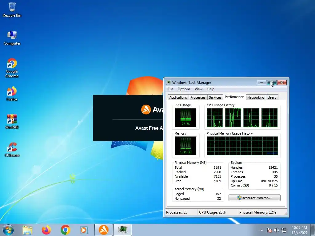The width and height of the screenshot is (315, 236).
Task: Click the Nonpaged kernel memory value 32
Action: (219, 199)
